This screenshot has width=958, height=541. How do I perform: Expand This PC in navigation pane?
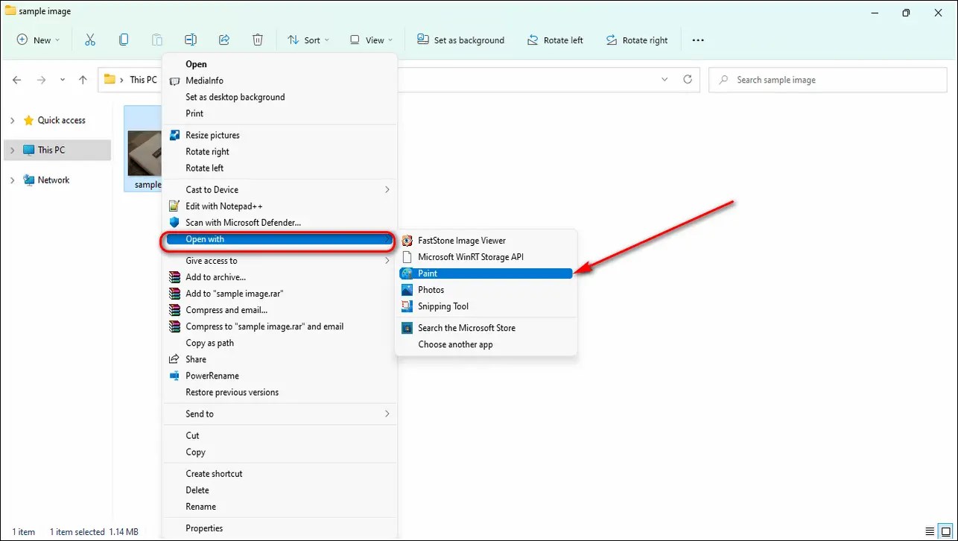click(x=13, y=150)
